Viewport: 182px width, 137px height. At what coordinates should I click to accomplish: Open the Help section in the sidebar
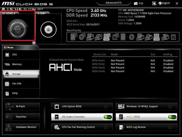[x=21, y=93]
